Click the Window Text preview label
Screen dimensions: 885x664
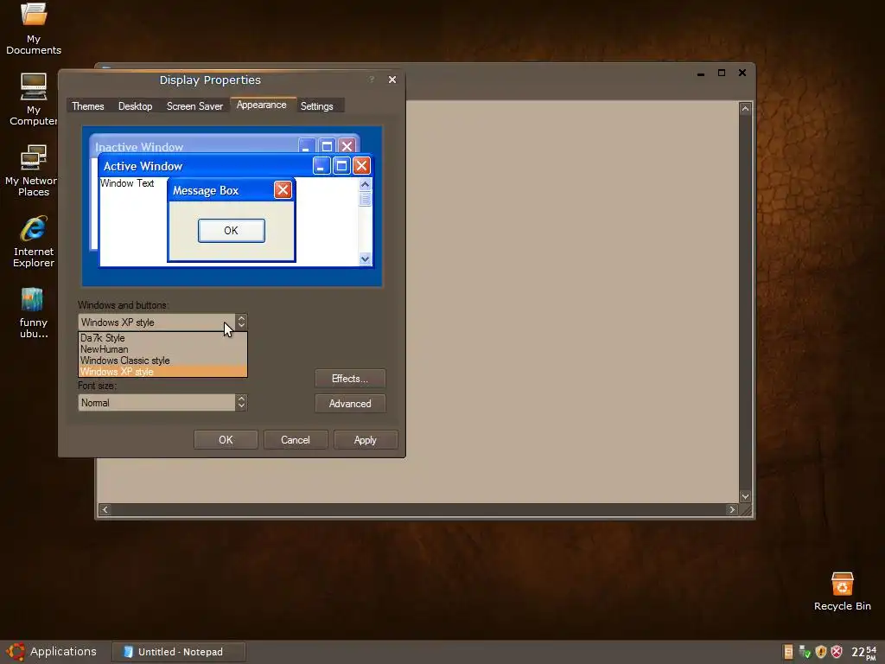pyautogui.click(x=127, y=183)
